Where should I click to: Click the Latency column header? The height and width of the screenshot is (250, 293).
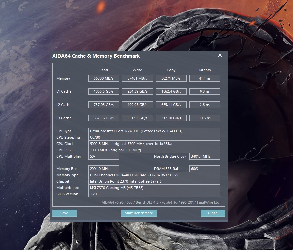coord(205,70)
